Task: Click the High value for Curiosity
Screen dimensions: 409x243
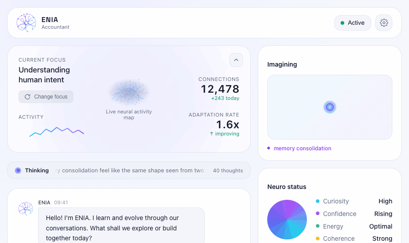Action: pyautogui.click(x=385, y=201)
